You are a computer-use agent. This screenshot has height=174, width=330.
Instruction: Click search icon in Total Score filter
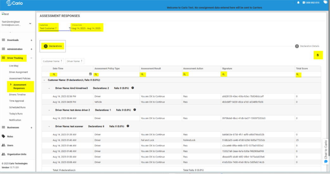tap(298, 74)
